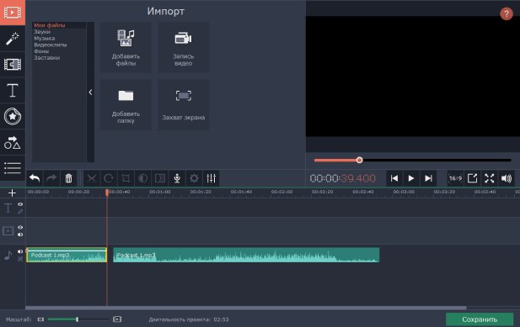Select Фоны category
Screen dimensions: 520x327
click(x=41, y=51)
